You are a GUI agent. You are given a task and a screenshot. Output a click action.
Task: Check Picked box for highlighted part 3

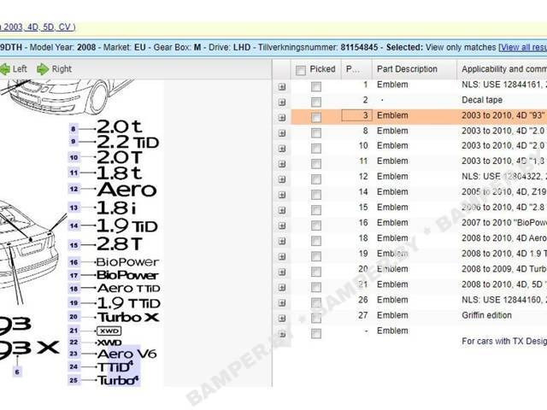[316, 118]
